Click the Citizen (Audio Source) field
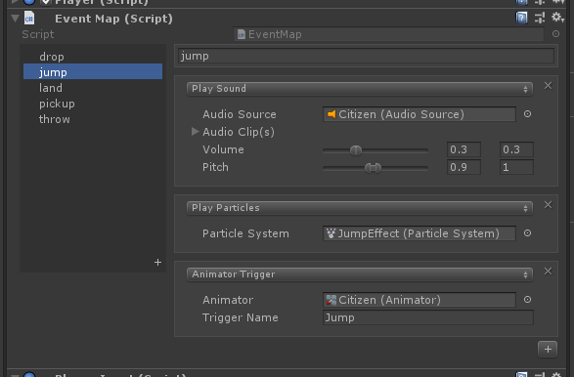 [419, 114]
